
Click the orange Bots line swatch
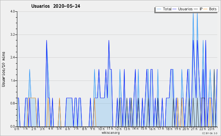pyautogui.click(x=206, y=9)
